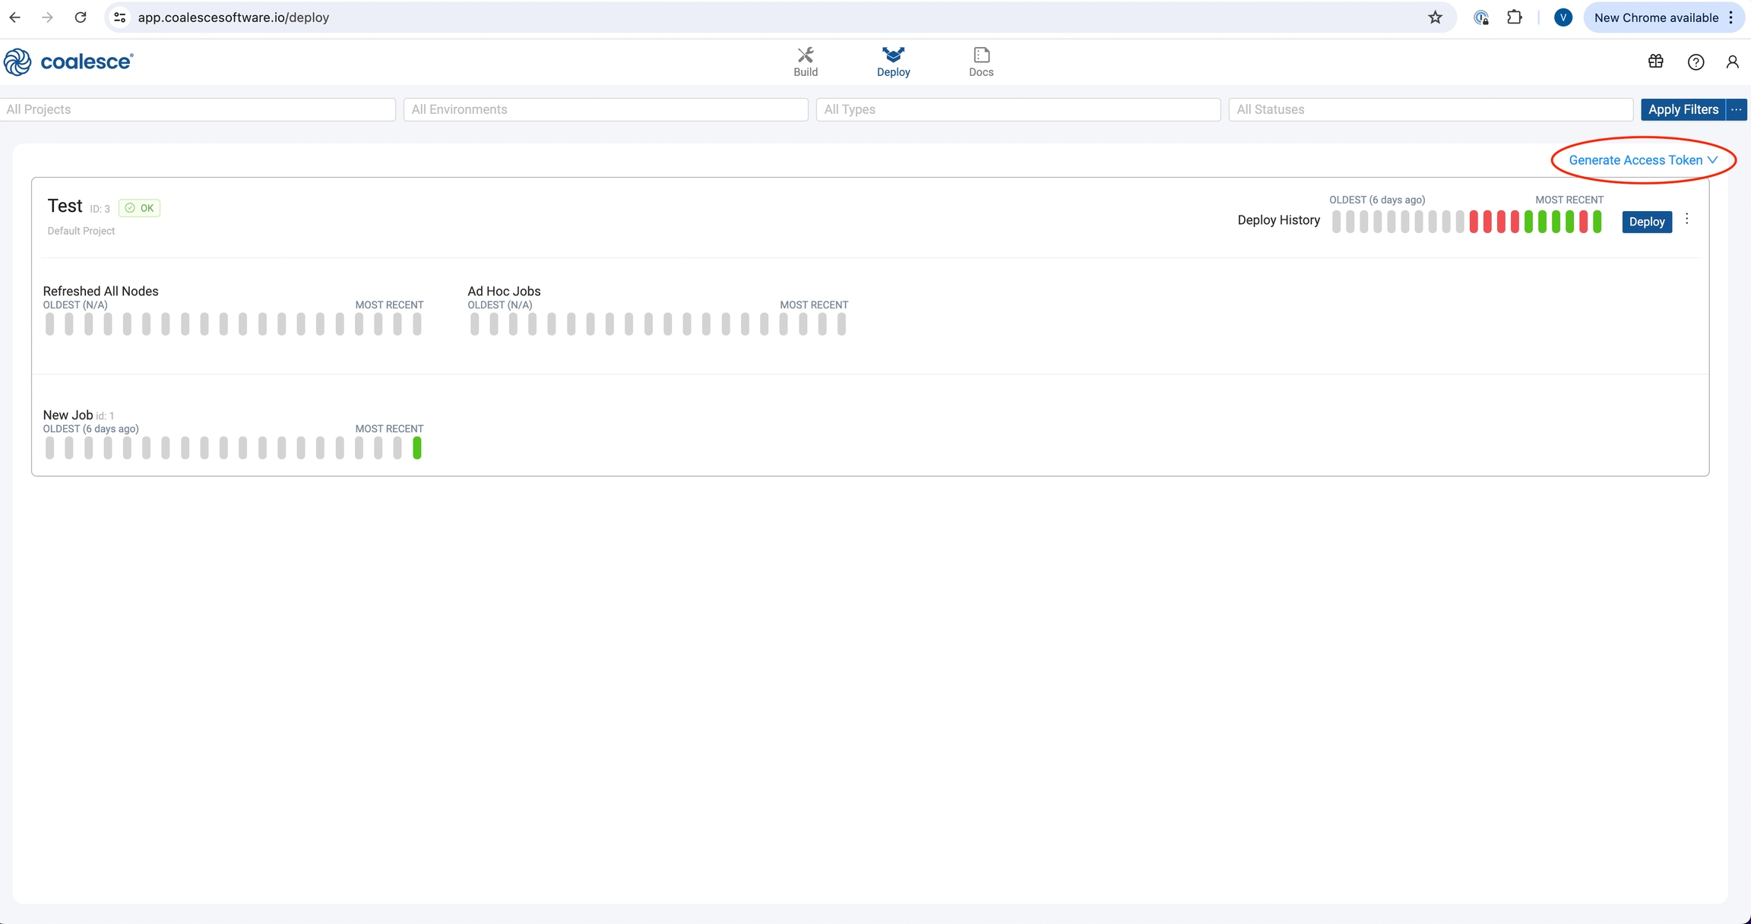Click the gift box icon
Screen dimensions: 1751x924
pyautogui.click(x=1655, y=61)
